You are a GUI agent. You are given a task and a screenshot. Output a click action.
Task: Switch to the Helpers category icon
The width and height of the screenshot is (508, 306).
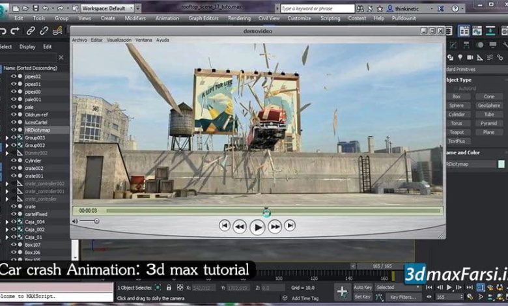[x=480, y=58]
